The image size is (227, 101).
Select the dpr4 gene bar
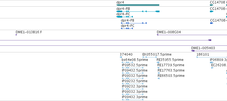(x=138, y=5)
